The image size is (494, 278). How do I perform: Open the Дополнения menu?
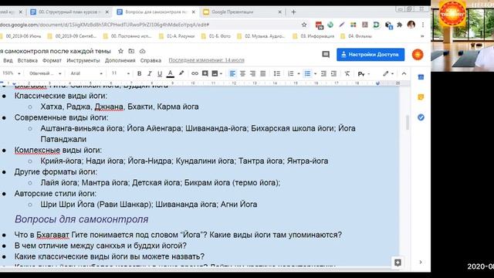[x=120, y=60]
